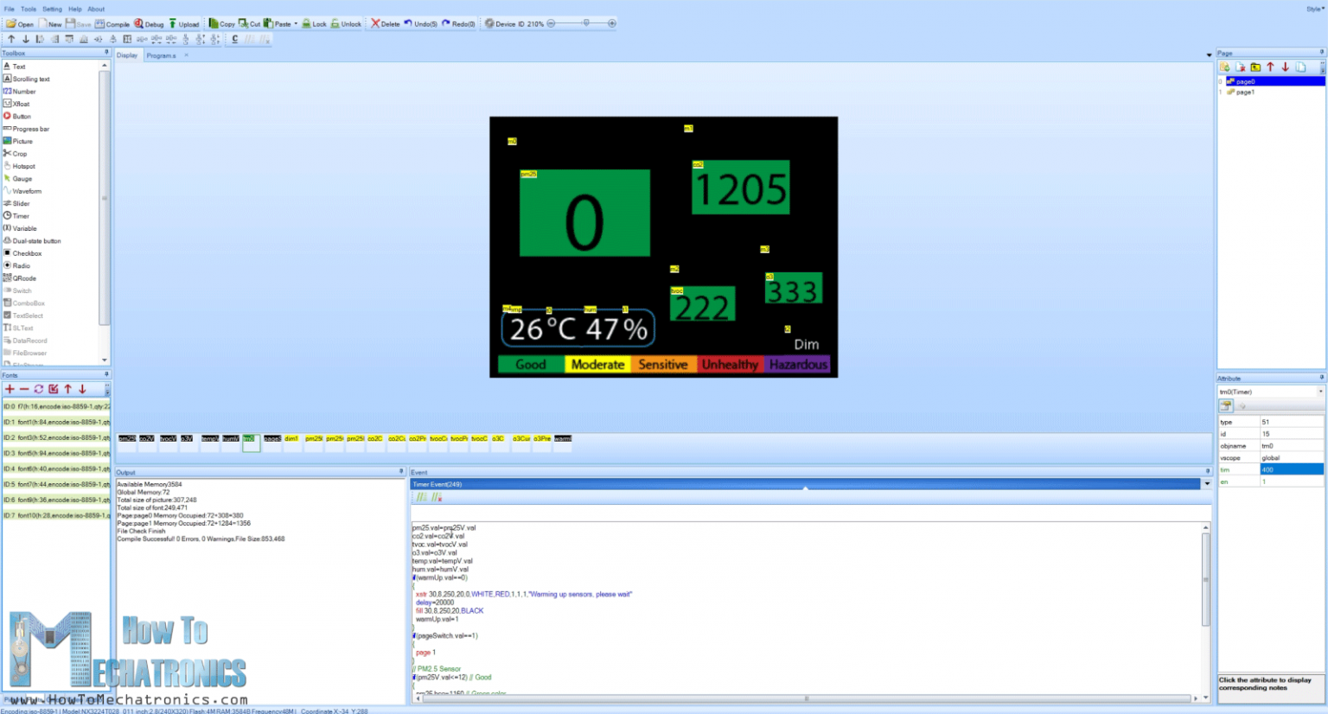Open the Setting menu
Screen dimensions: 1328x714
pos(51,8)
